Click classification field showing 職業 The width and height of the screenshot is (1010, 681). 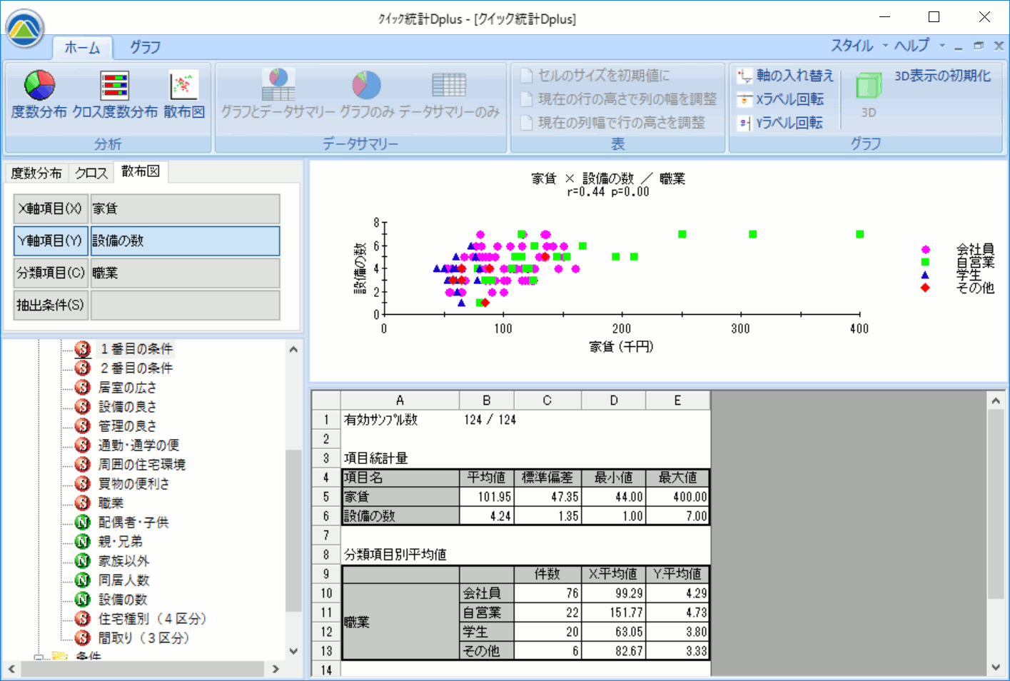(x=185, y=273)
